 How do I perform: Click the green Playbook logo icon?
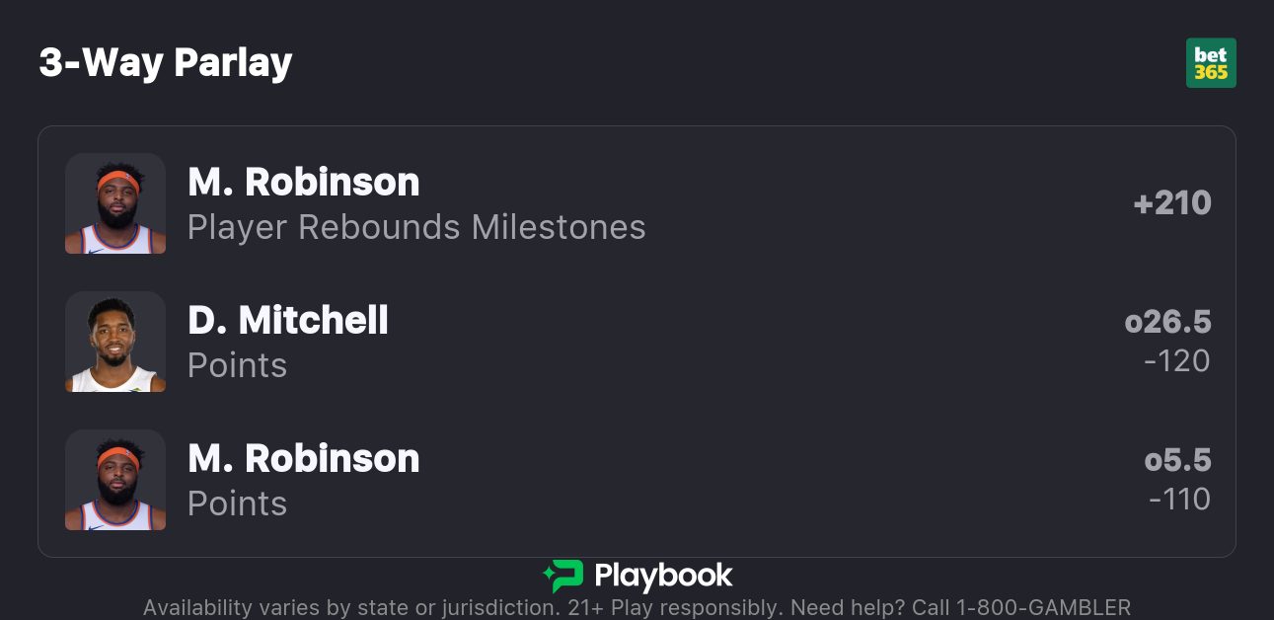pos(562,576)
